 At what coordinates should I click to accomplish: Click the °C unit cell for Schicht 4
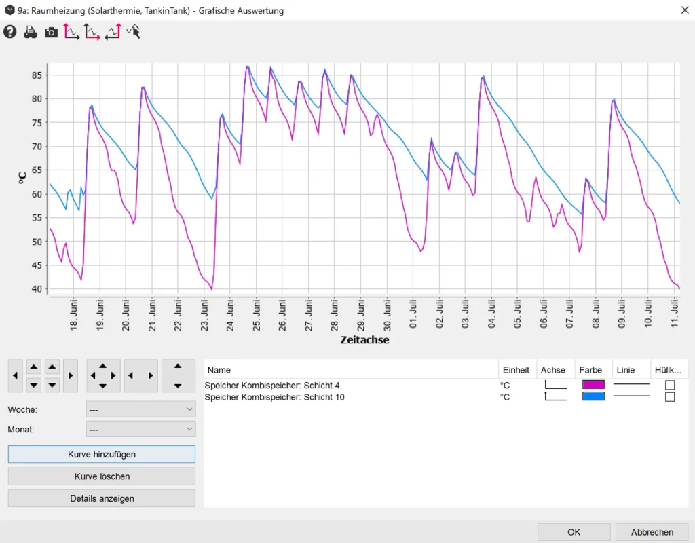pos(505,386)
